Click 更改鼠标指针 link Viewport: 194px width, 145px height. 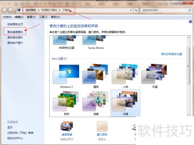[x=15, y=38]
